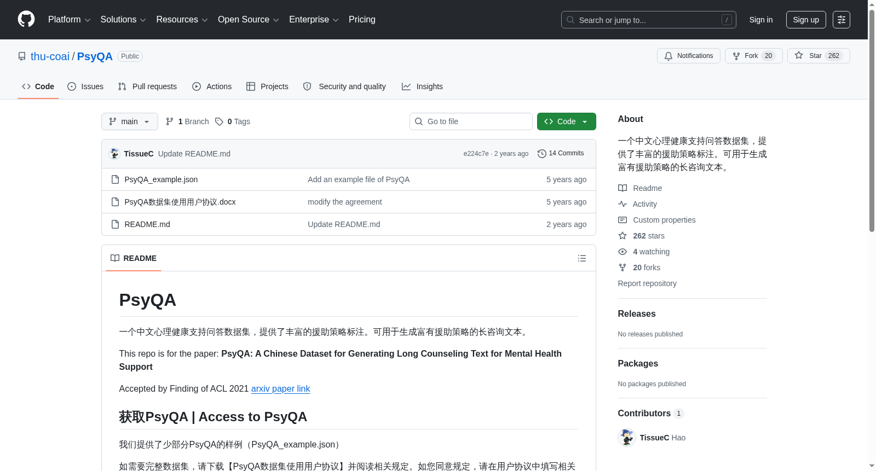Switch to the Pull requests tab
This screenshot has width=876, height=471.
pos(147,86)
